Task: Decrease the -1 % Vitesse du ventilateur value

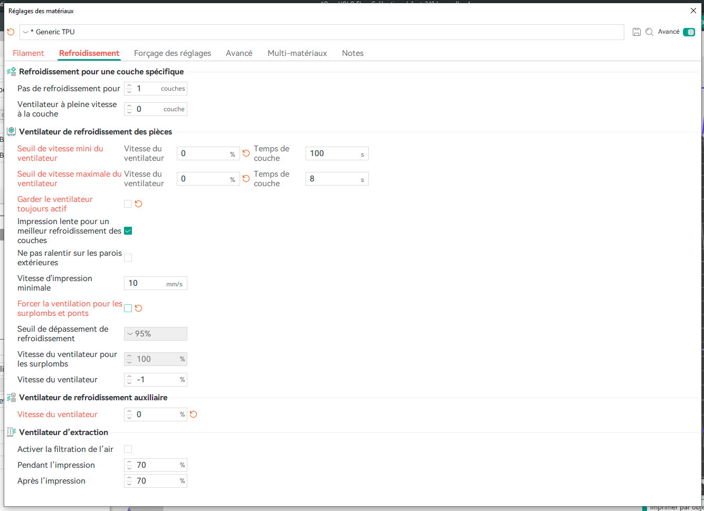Action: (129, 383)
